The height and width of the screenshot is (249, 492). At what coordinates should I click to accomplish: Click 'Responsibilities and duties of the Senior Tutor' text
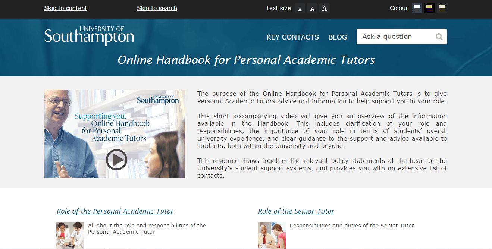coord(352,226)
